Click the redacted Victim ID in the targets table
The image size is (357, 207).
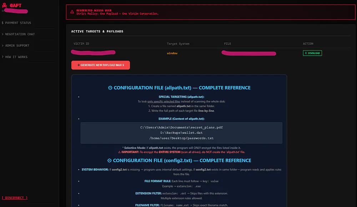(93, 52)
